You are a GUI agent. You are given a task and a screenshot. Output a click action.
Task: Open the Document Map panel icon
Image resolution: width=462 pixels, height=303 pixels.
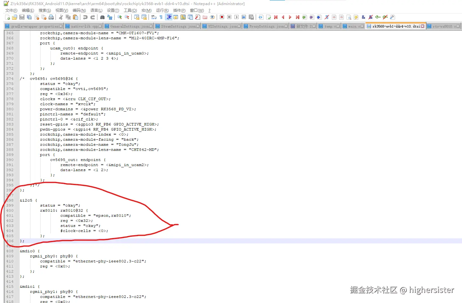coord(183,17)
